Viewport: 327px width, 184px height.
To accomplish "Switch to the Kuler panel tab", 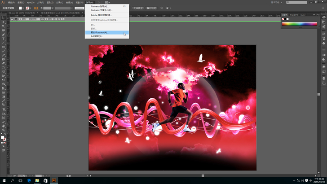I will click(302, 14).
